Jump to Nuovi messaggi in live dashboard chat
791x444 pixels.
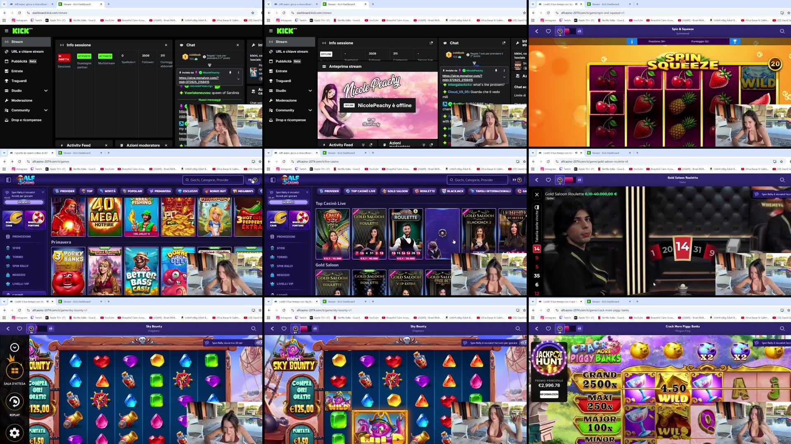(x=209, y=100)
